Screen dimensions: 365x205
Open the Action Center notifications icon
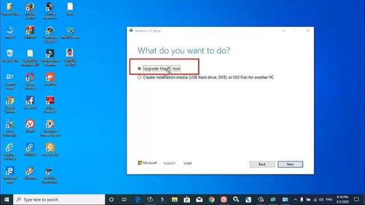[356, 199]
